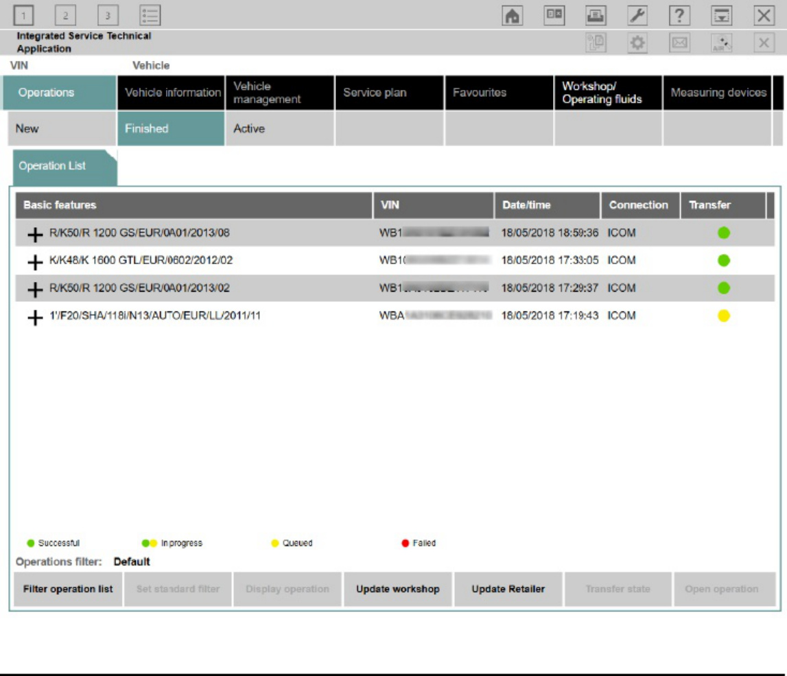Click Filter operation list button
Screen dimensions: 787x676
coord(68,589)
